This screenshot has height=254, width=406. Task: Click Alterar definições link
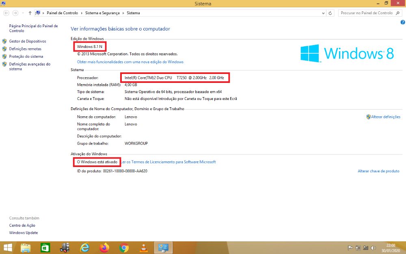(x=386, y=117)
